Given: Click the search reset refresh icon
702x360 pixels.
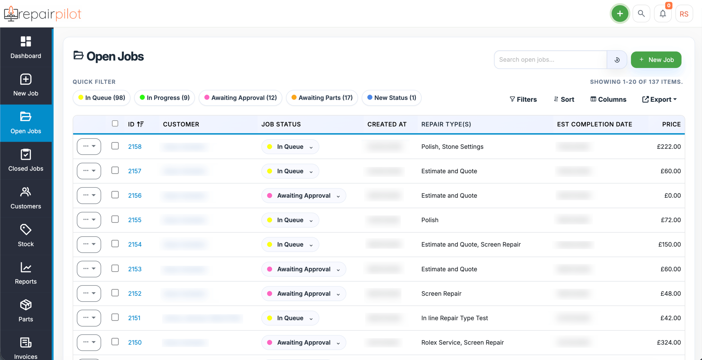Looking at the screenshot, I should point(617,60).
